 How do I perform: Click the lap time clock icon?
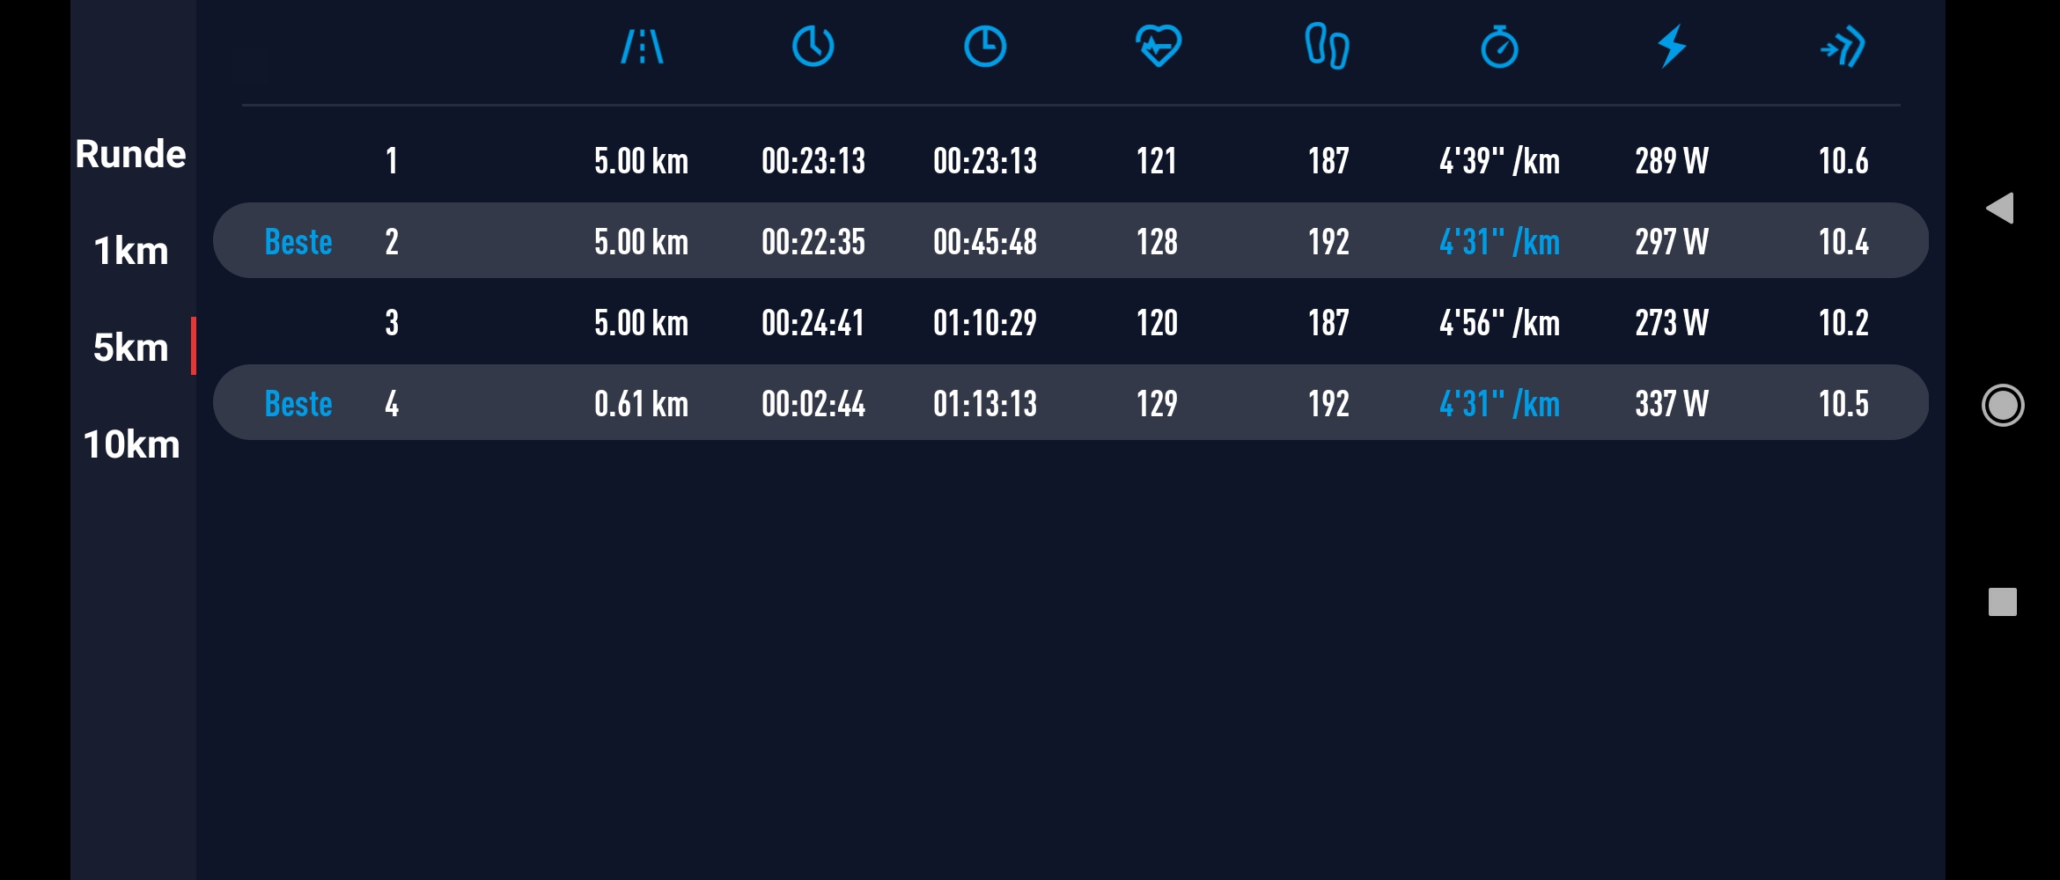coord(813,47)
